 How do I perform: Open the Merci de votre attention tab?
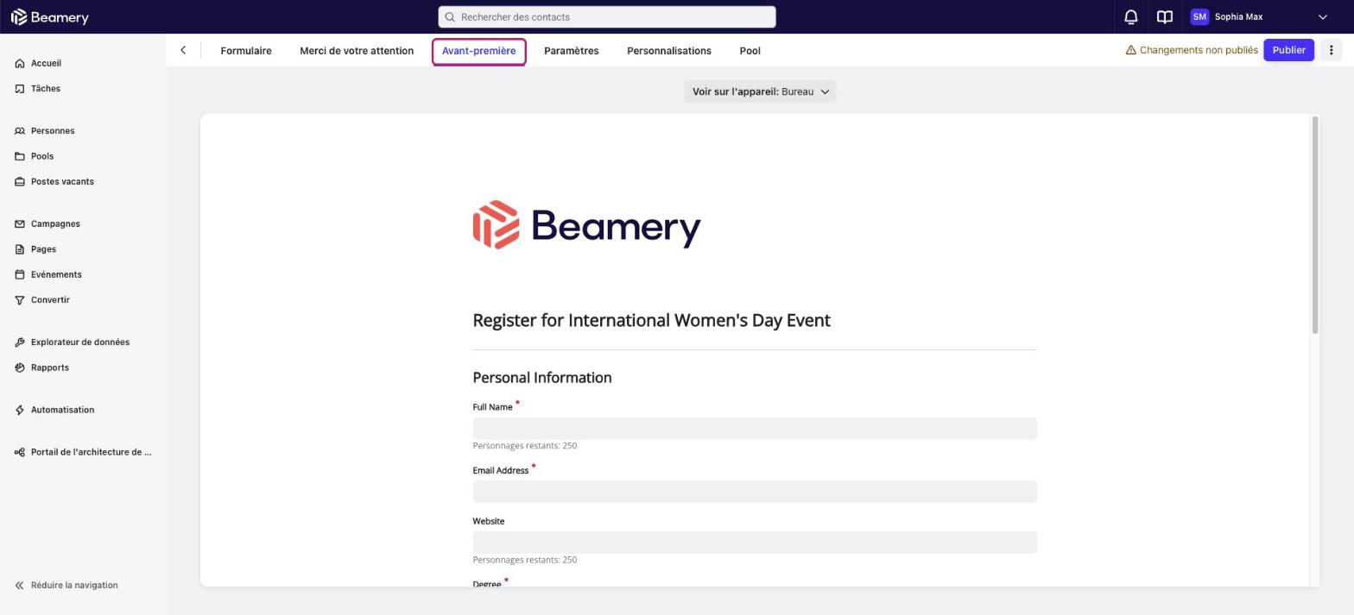pyautogui.click(x=357, y=51)
